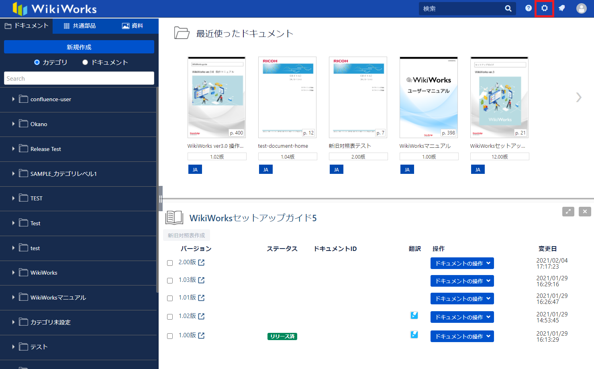This screenshot has width=594, height=369.
Task: Open version 2.00版 in new window icon
Action: tap(202, 263)
